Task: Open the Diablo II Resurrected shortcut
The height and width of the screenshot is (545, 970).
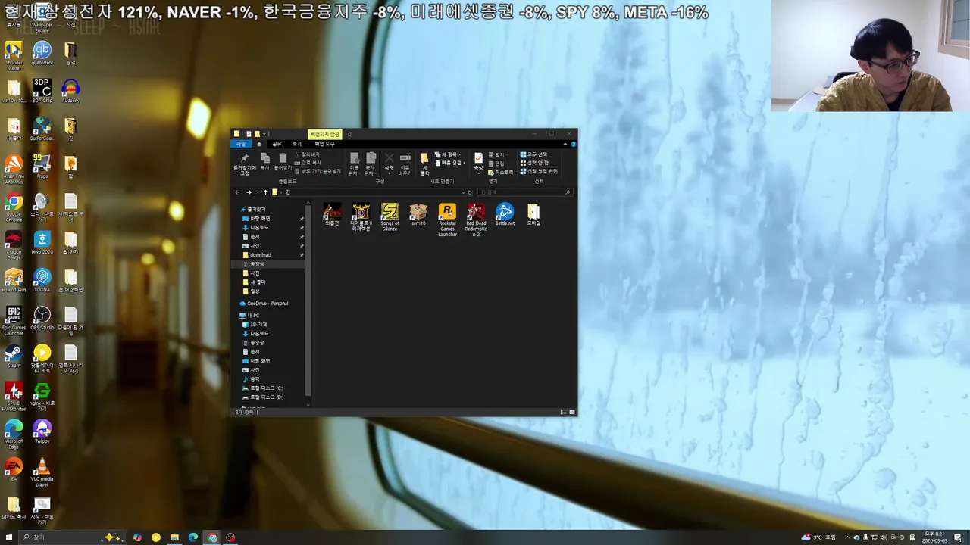Action: click(x=361, y=217)
